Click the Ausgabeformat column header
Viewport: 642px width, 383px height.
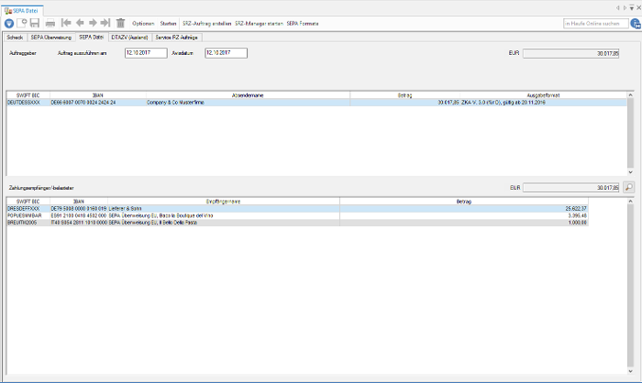pos(543,95)
